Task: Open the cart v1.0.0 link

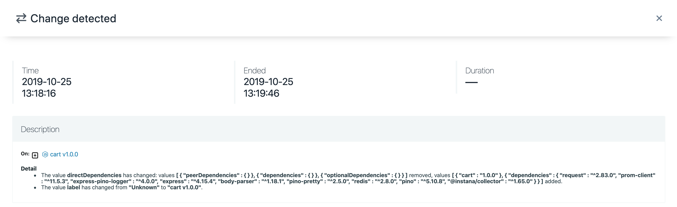Action: click(64, 154)
